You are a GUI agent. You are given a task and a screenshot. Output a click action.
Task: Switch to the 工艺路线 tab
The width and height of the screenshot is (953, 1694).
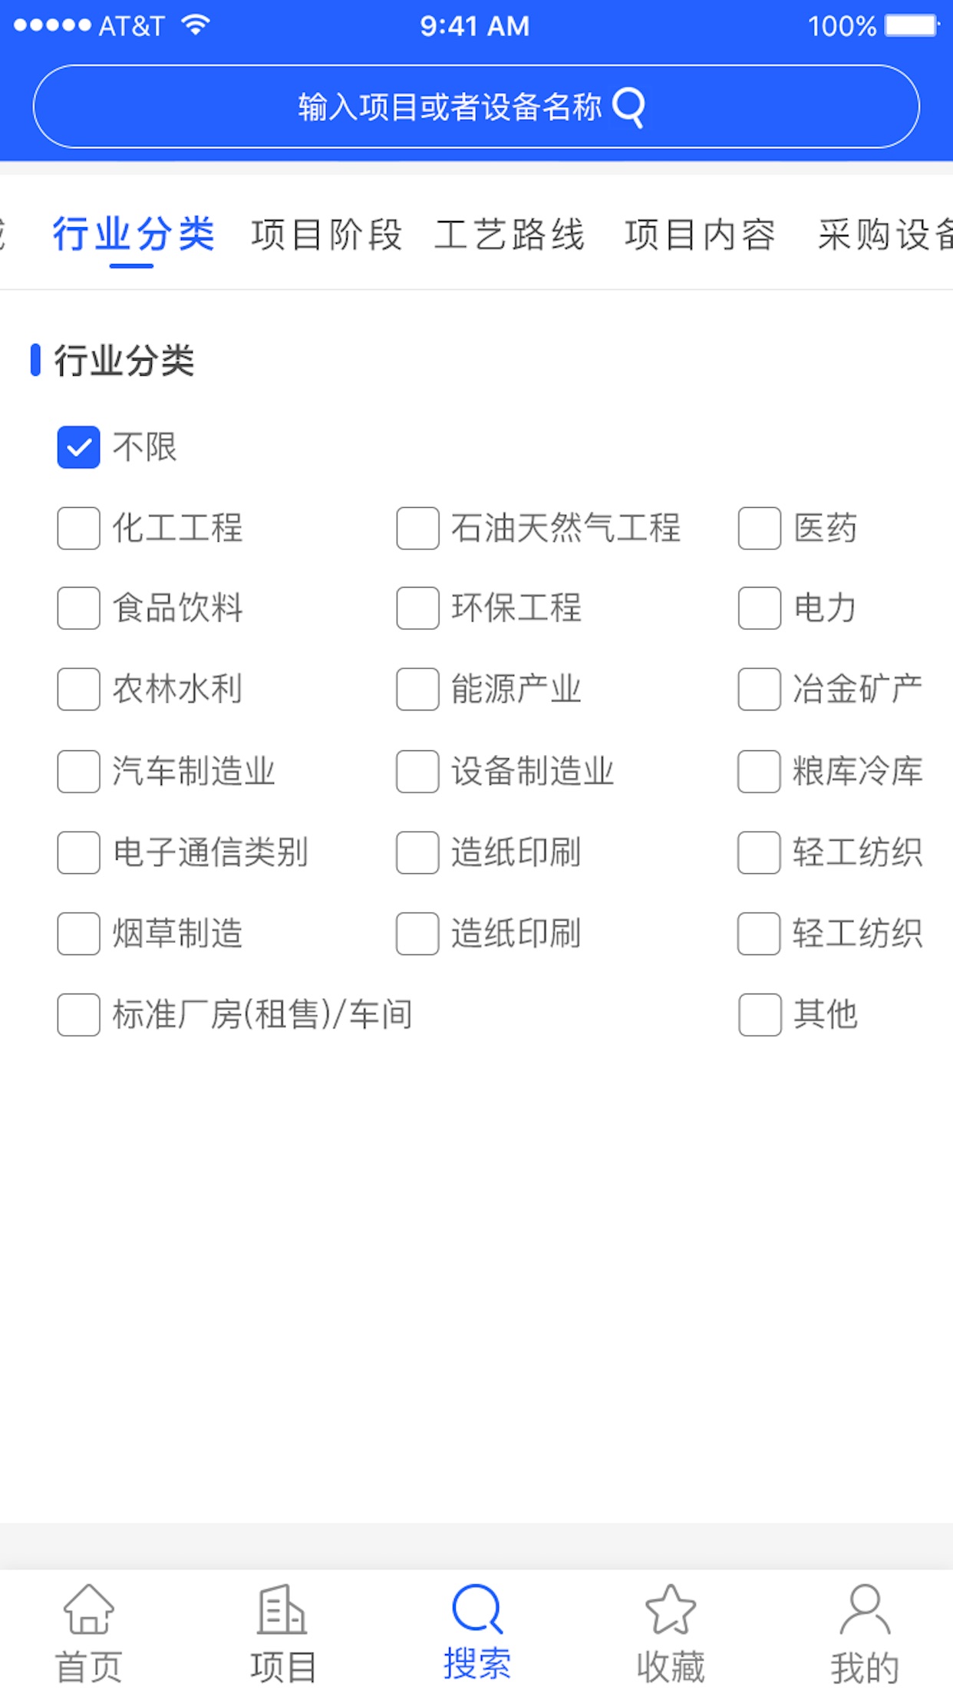point(510,235)
